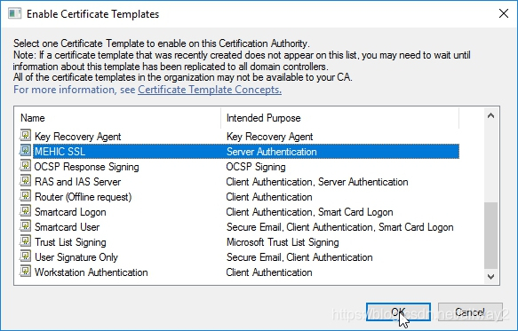Click the User Signature Only template icon
The image size is (518, 331).
click(25, 256)
